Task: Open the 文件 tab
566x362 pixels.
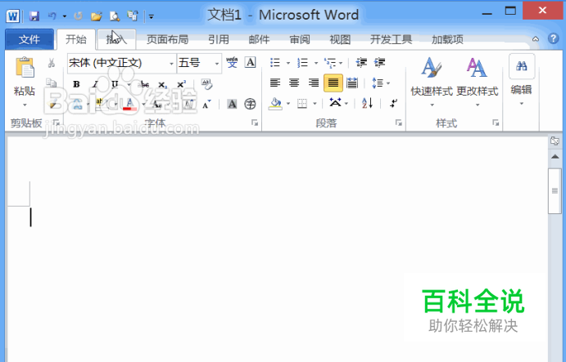Action: click(29, 39)
